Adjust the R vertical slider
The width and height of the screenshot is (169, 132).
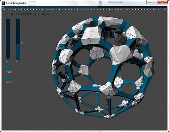tap(18, 39)
